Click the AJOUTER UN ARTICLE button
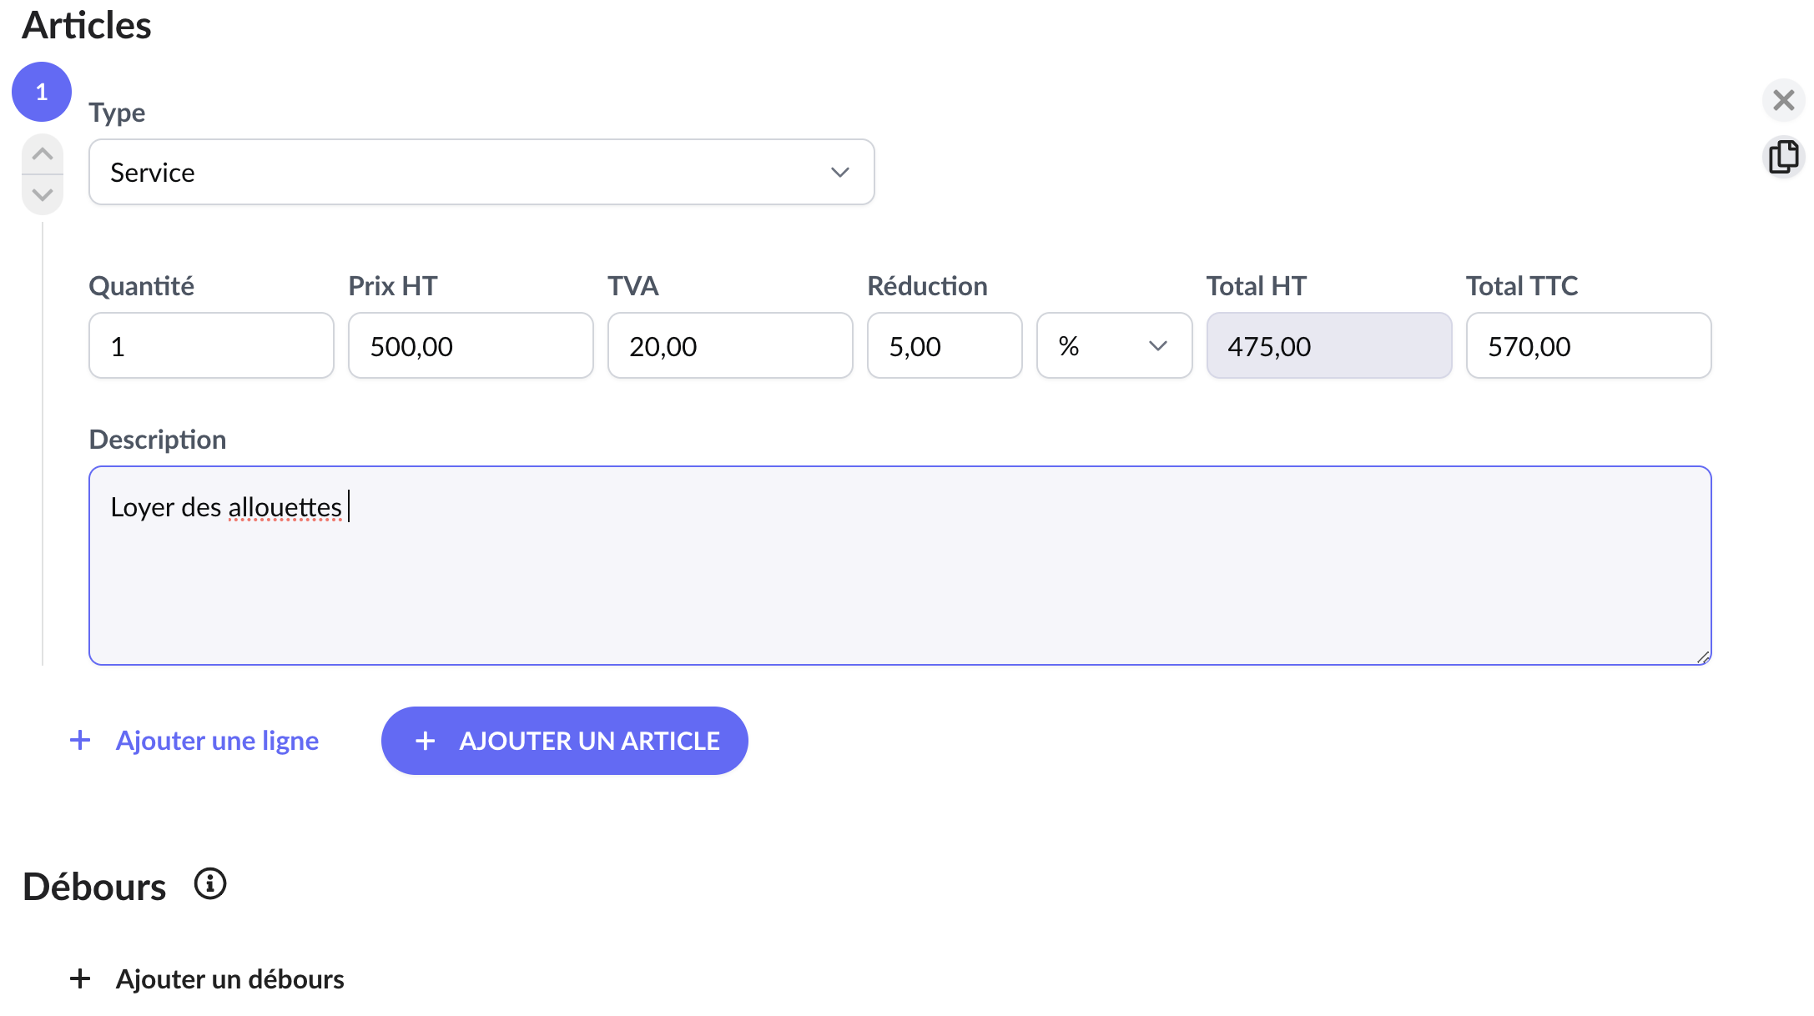Screen dimensions: 1814x1016 (565, 741)
